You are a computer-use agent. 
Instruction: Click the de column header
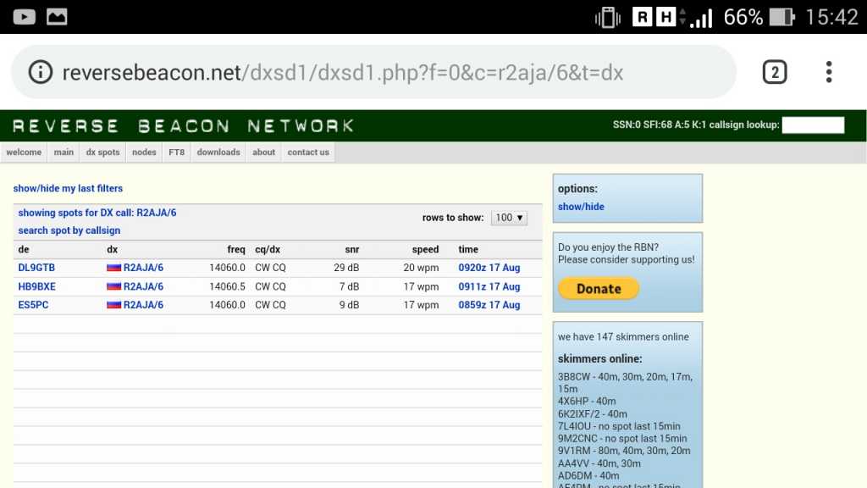point(24,250)
